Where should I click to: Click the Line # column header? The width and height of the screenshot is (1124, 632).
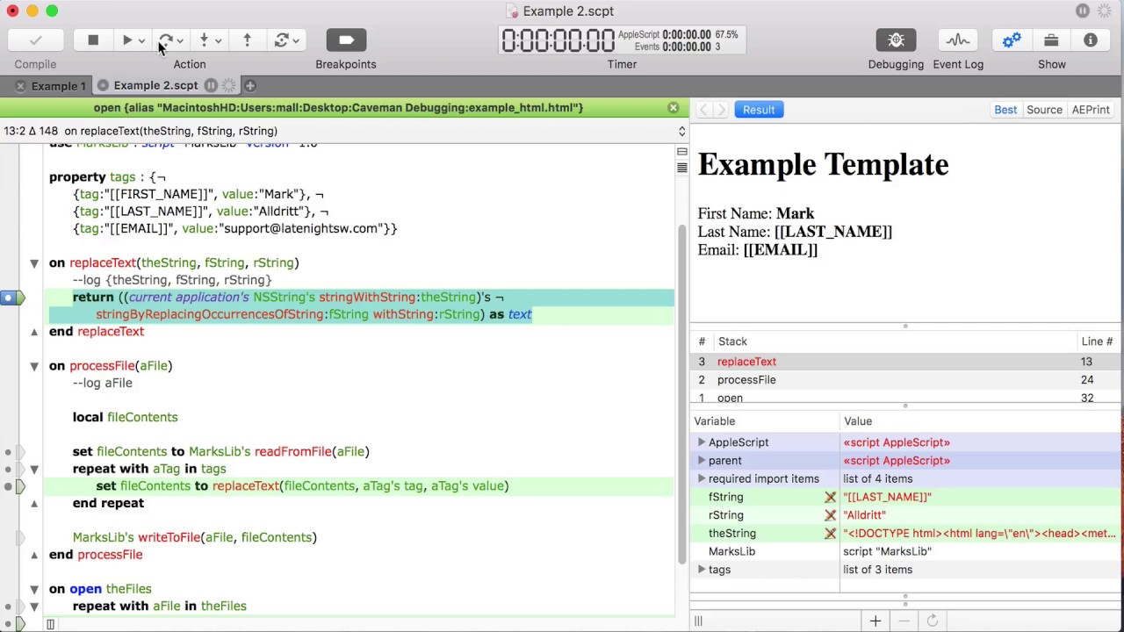[x=1097, y=341]
